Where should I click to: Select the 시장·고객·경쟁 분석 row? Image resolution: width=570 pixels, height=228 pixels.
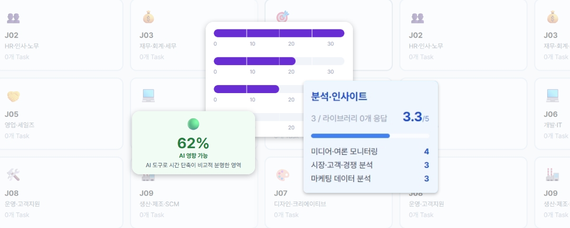pyautogui.click(x=370, y=165)
